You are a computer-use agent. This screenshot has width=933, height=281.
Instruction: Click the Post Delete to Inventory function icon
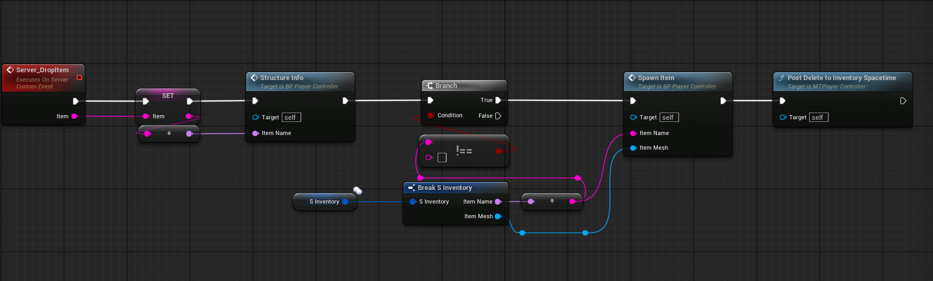tap(781, 77)
